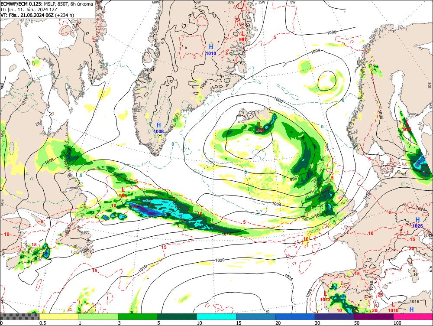The height and width of the screenshot is (326, 433).
Task: Click the gray checkered 0–0.5 legend swatch
Action: (19, 316)
